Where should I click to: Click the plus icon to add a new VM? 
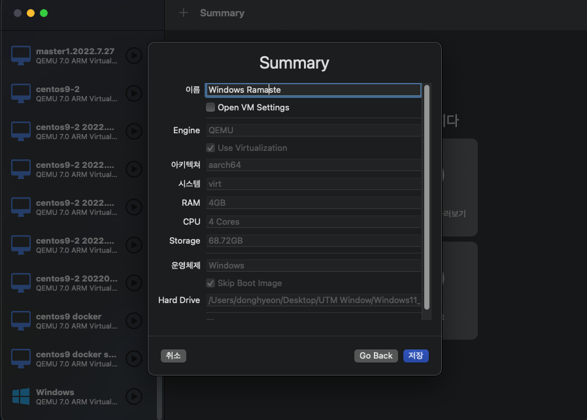[184, 13]
